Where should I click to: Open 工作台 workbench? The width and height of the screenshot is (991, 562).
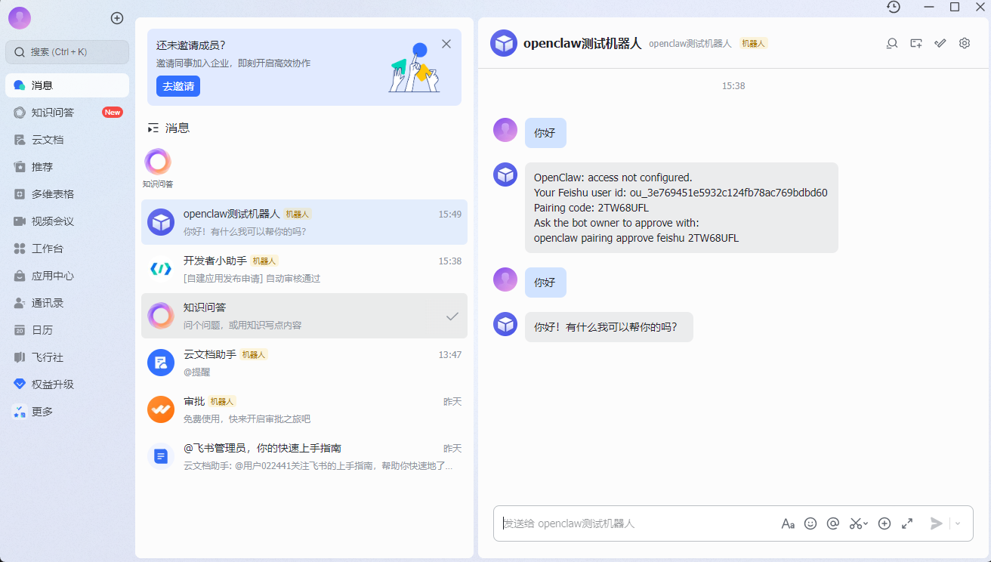(x=67, y=249)
